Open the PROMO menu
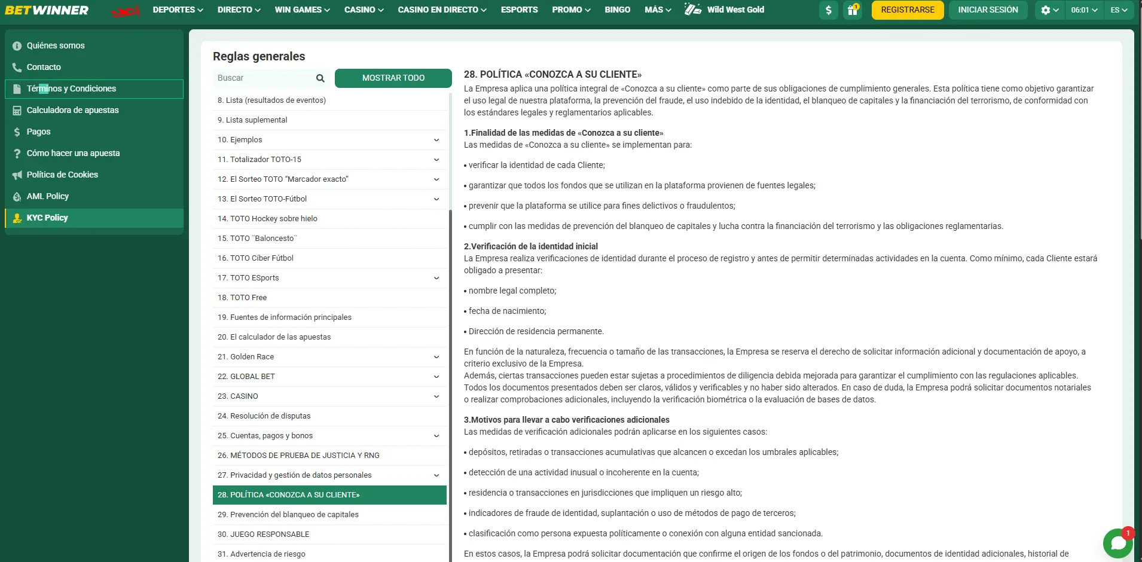This screenshot has height=562, width=1142. pyautogui.click(x=571, y=10)
